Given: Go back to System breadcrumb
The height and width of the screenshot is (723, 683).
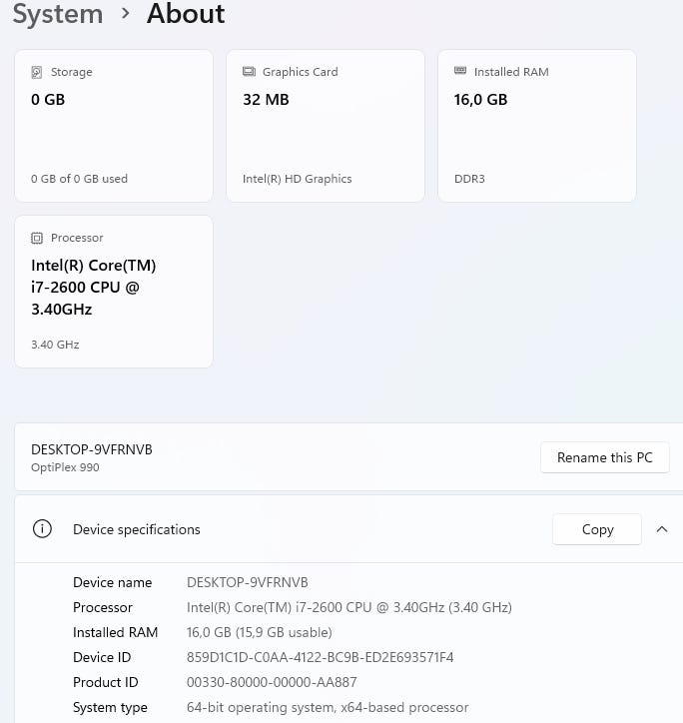Looking at the screenshot, I should click(58, 14).
